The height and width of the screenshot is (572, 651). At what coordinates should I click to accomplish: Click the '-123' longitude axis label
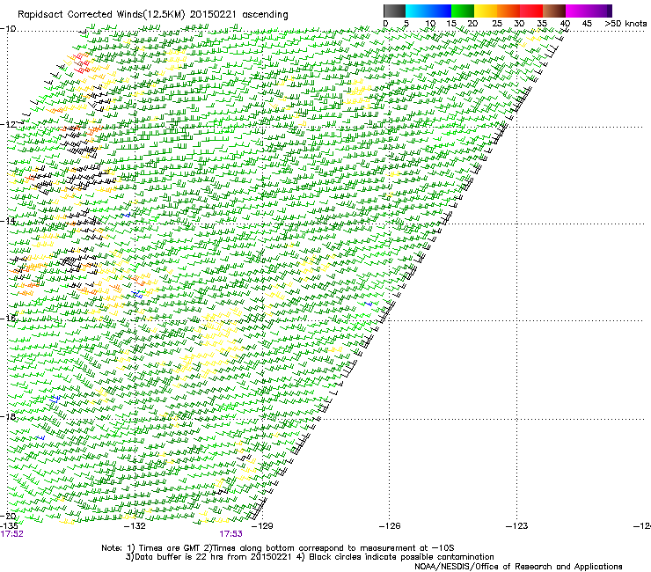pyautogui.click(x=517, y=526)
